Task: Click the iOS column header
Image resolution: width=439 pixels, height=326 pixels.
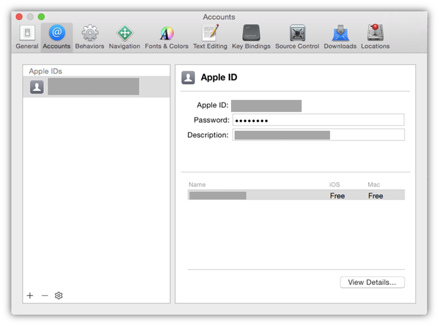Action: [x=334, y=184]
